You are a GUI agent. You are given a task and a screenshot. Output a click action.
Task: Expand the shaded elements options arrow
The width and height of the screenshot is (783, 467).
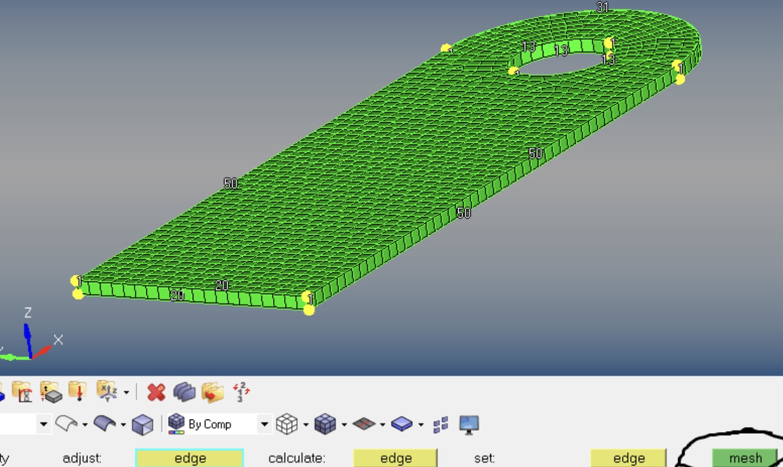pos(343,424)
